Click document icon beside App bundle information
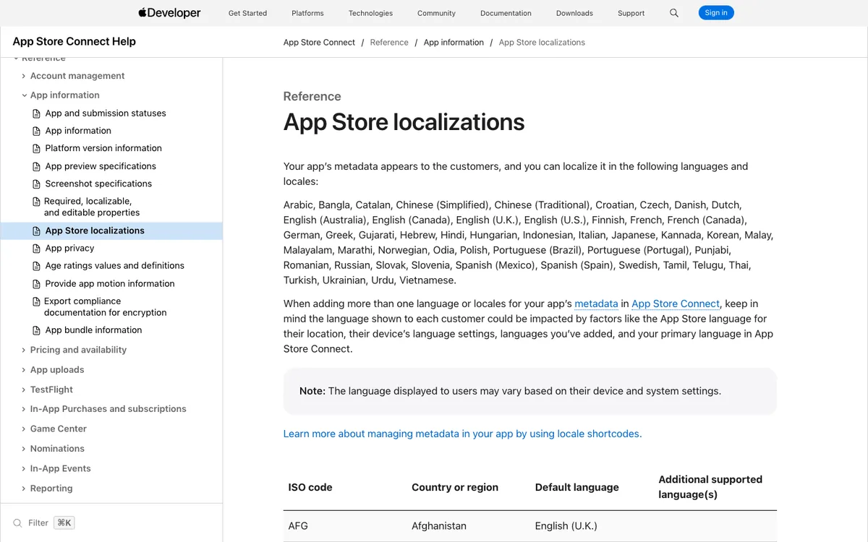This screenshot has height=542, width=868. (x=37, y=330)
